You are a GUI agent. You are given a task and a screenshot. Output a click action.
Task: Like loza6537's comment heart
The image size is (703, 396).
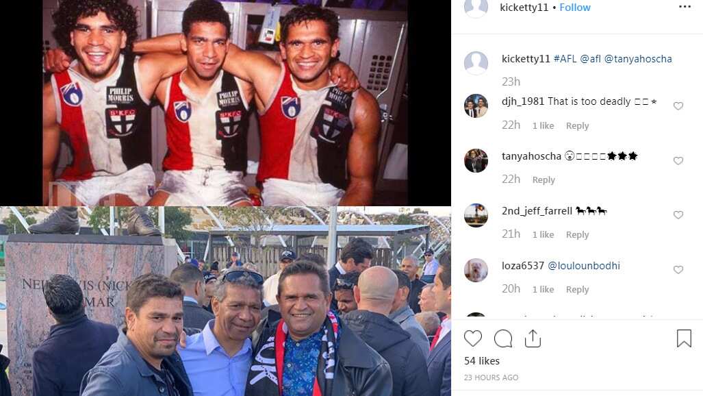tap(678, 270)
